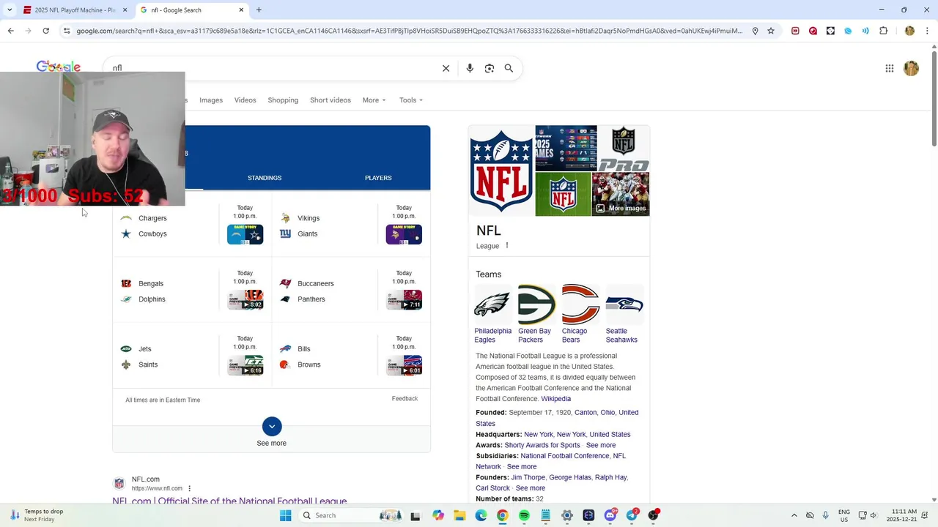Screen dimensions: 938x527
Task: Expand games list with See more chevron
Action: [x=272, y=426]
